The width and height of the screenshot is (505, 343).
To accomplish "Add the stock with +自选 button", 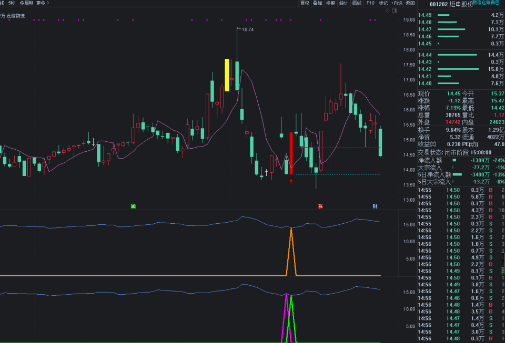I will [x=397, y=3].
